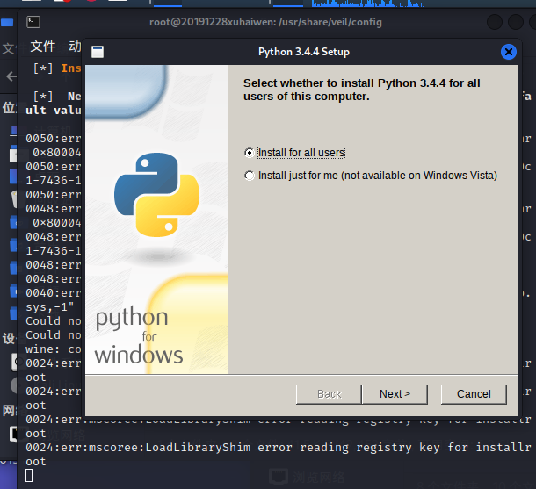The image size is (536, 489).
Task: Click the Python logo image in setup
Action: pyautogui.click(x=157, y=195)
